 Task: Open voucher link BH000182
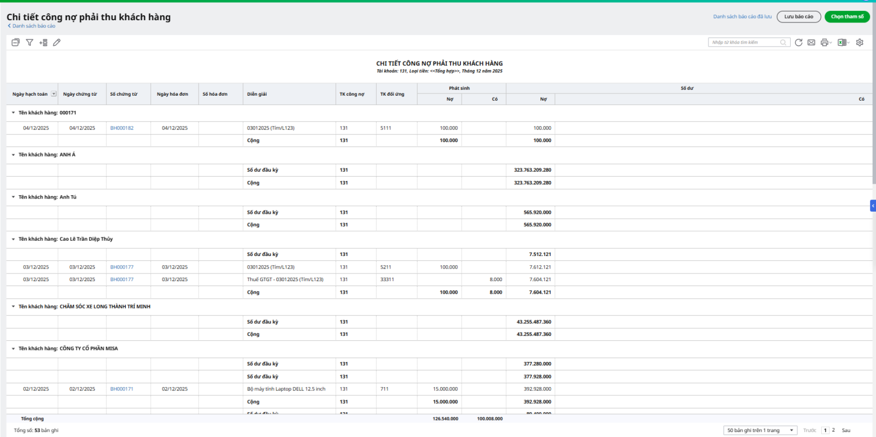click(x=122, y=128)
